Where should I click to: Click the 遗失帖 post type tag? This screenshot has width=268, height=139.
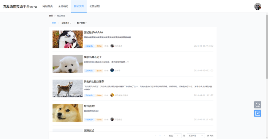[99, 71]
